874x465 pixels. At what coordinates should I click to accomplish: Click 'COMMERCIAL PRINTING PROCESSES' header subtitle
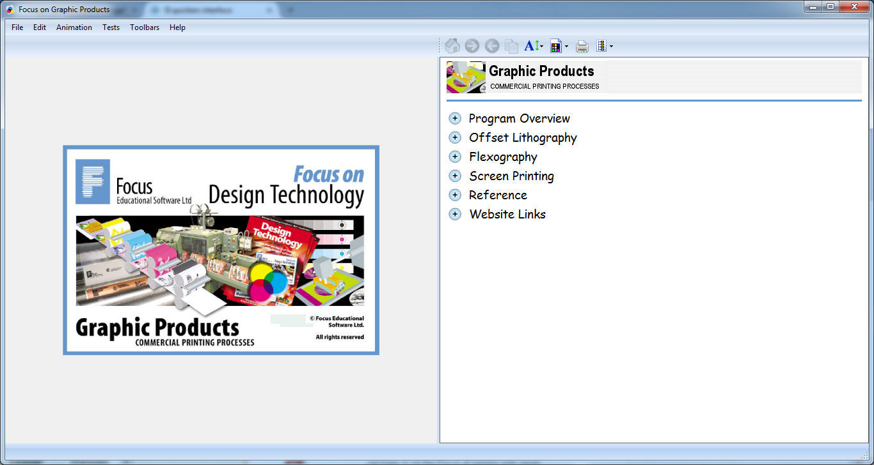[x=544, y=86]
